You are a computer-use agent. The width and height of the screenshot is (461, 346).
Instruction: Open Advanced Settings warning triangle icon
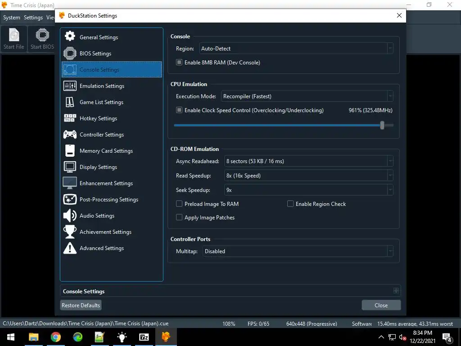[70, 248]
